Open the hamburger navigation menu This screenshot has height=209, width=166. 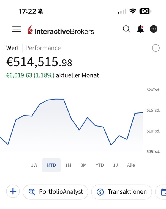(x=17, y=29)
